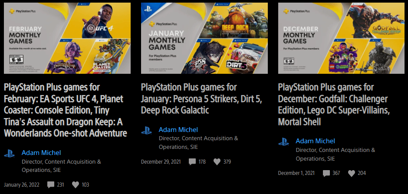408x194 pixels.
Task: Open the PlayStation Plus games for December article
Action: [334, 105]
